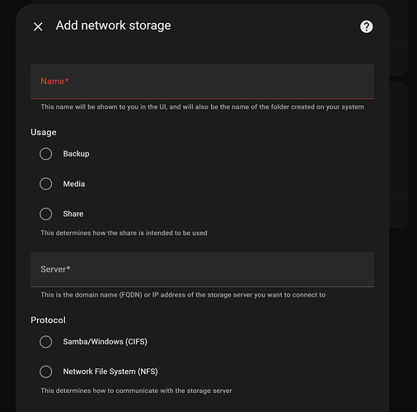Click the Add network storage title

point(113,26)
